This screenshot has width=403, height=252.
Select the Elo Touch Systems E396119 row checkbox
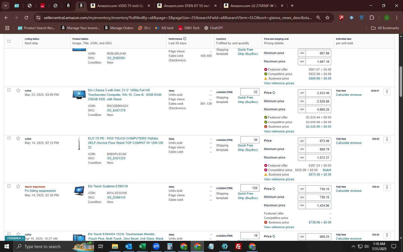[9, 186]
